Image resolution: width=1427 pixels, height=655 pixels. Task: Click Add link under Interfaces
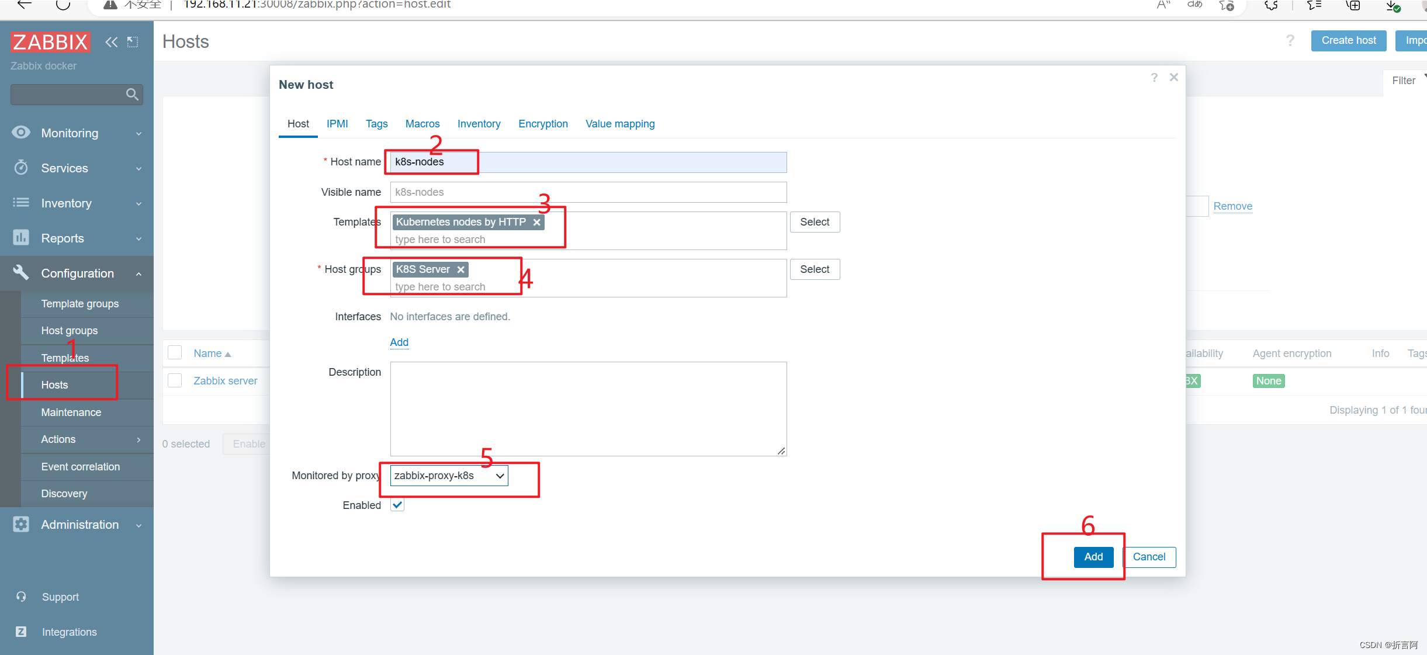click(399, 342)
